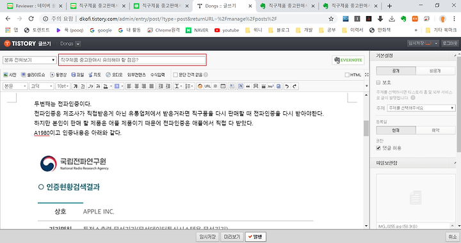Open Chrome three-dot menu
This screenshot has height=243, width=461.
pos(454,19)
